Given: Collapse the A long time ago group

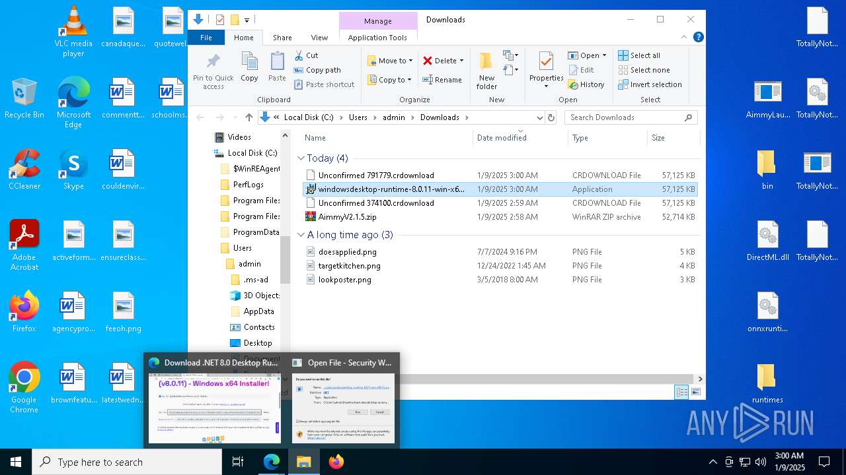Looking at the screenshot, I should (x=301, y=235).
